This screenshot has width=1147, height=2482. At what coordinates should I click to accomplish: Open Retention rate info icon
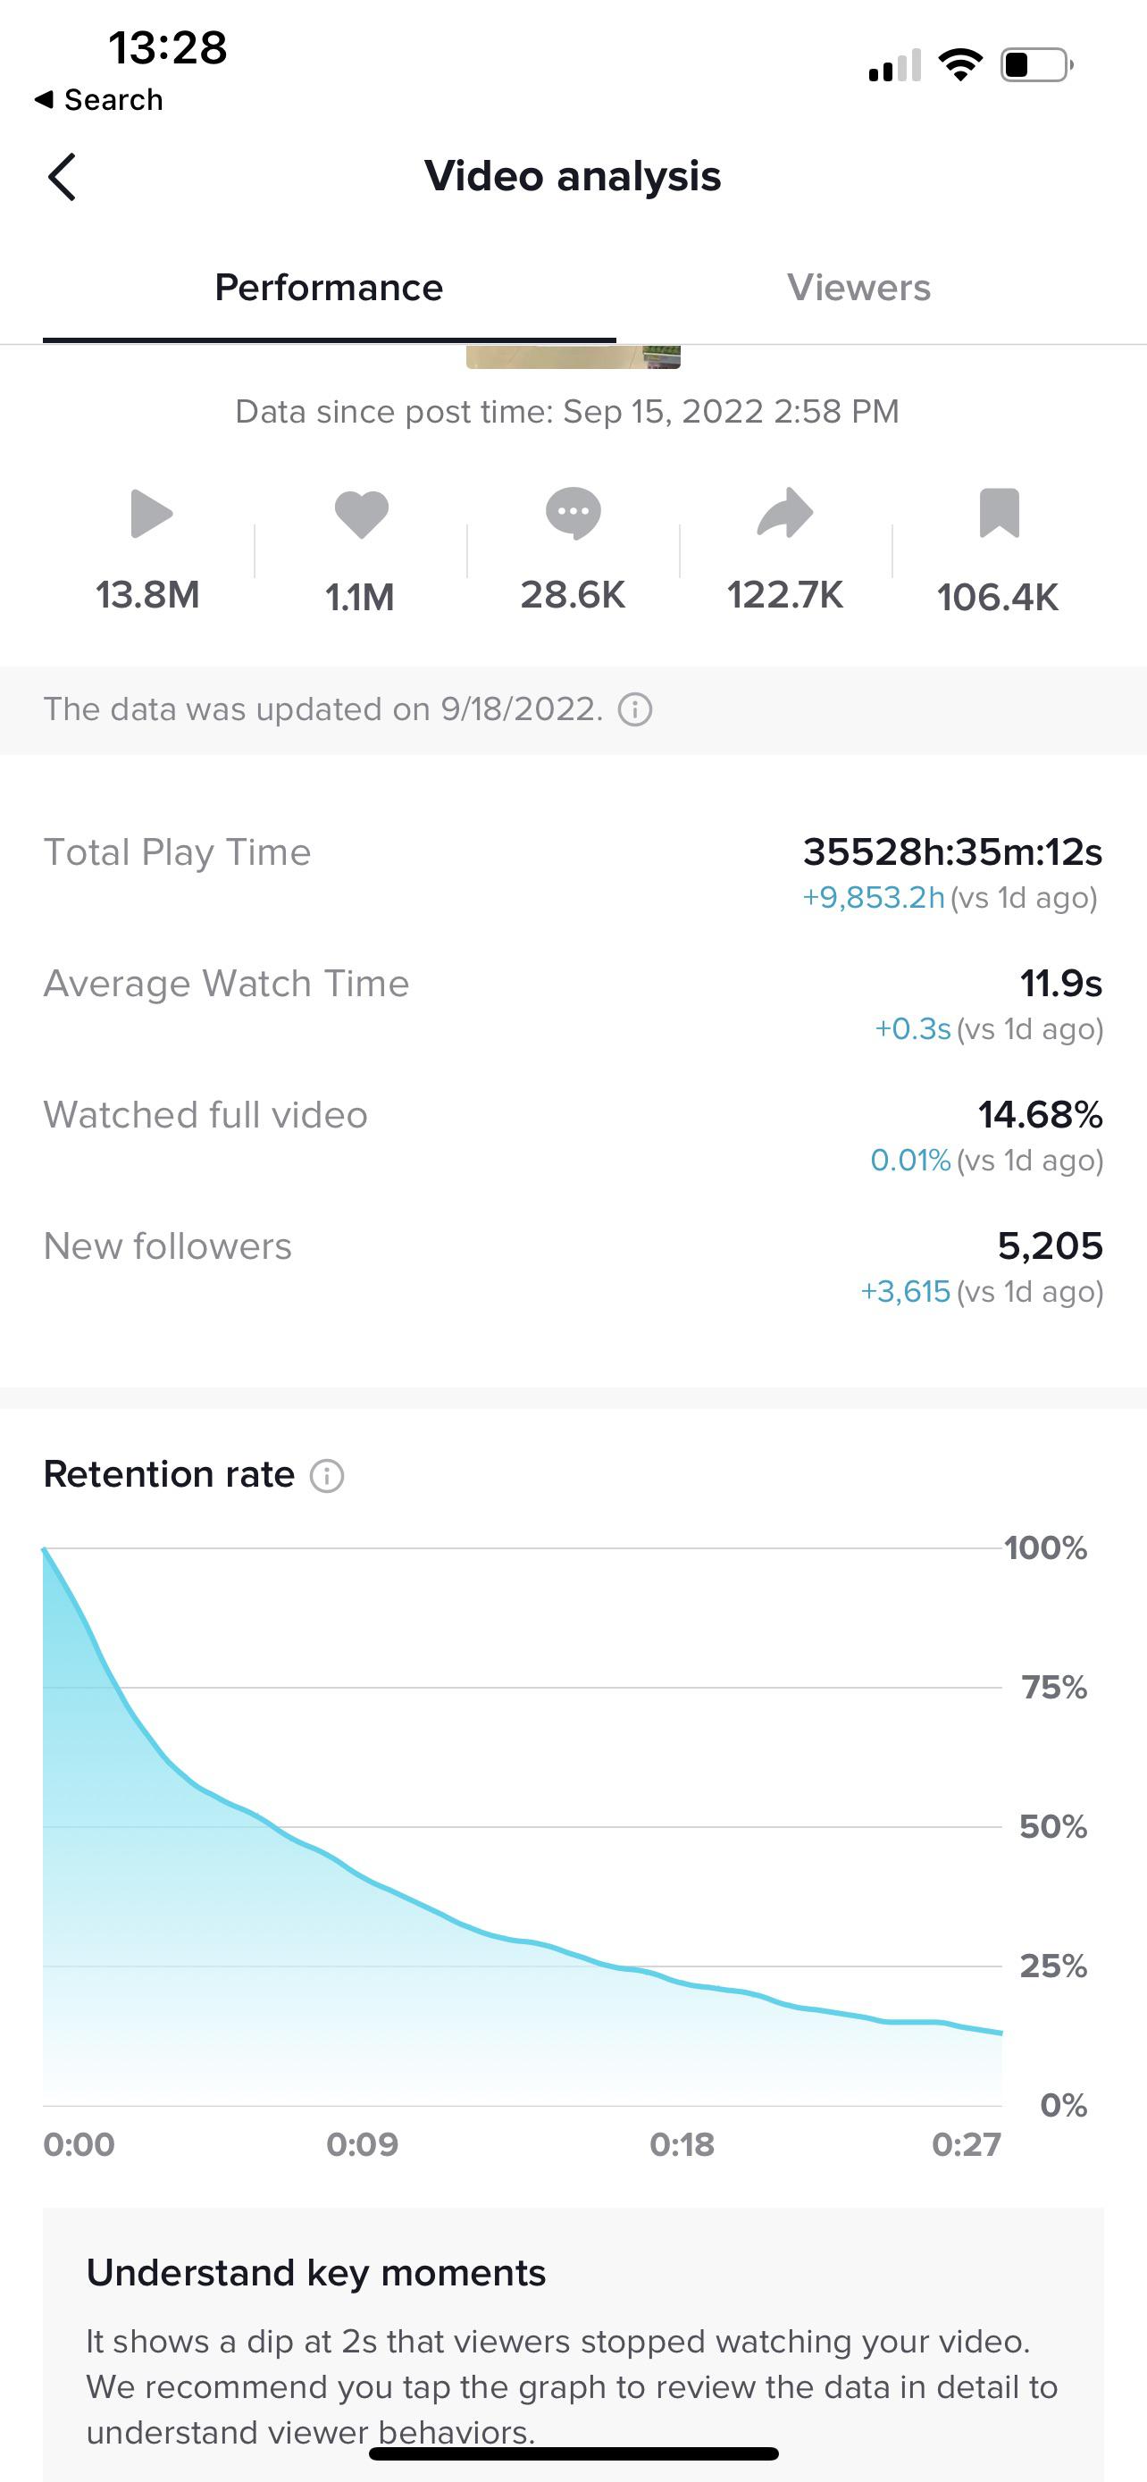click(326, 1475)
